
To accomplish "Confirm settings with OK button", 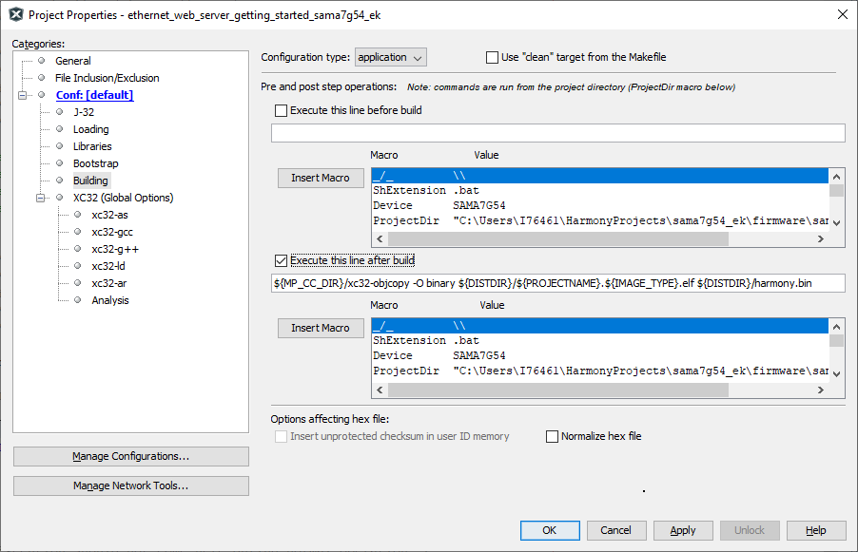I will click(x=550, y=531).
